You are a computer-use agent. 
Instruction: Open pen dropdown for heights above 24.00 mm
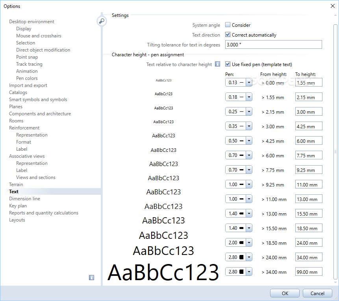[249, 257]
